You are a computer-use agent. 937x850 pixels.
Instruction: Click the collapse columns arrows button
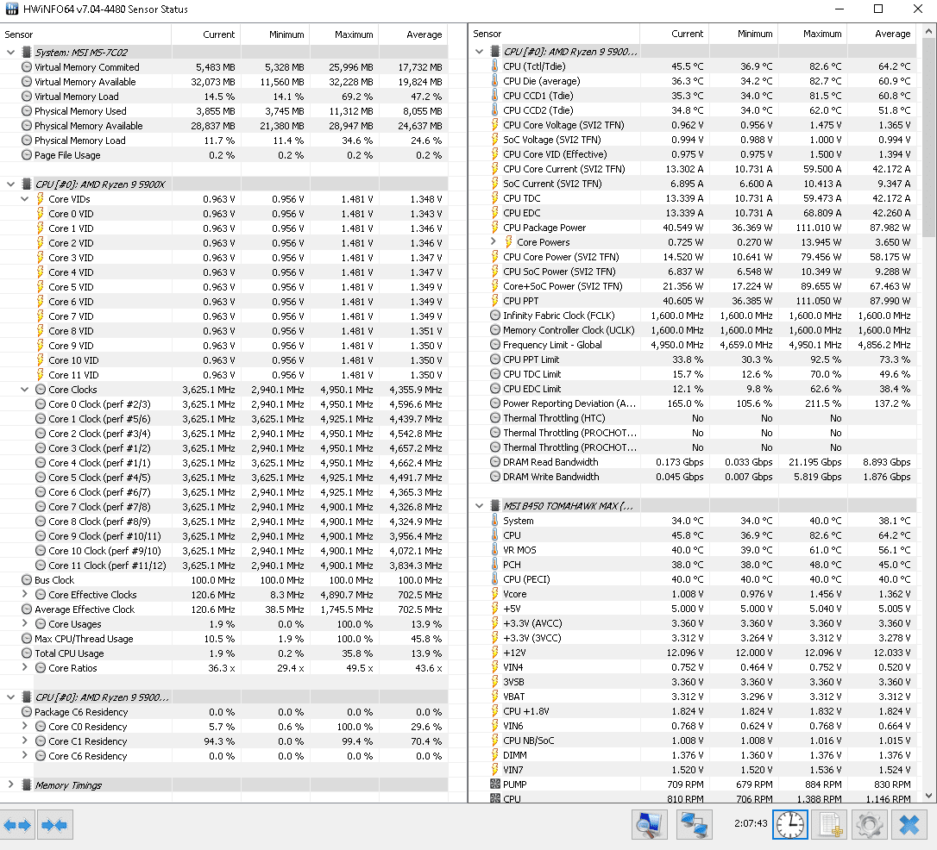(55, 825)
